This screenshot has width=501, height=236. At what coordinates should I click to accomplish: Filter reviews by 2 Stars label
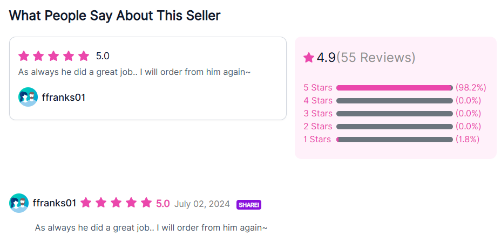318,127
